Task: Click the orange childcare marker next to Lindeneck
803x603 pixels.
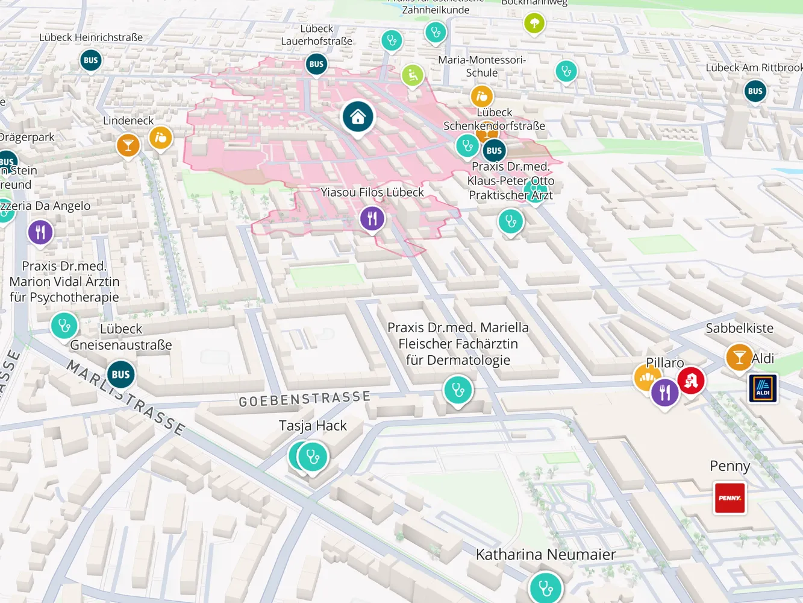Action: pyautogui.click(x=160, y=138)
